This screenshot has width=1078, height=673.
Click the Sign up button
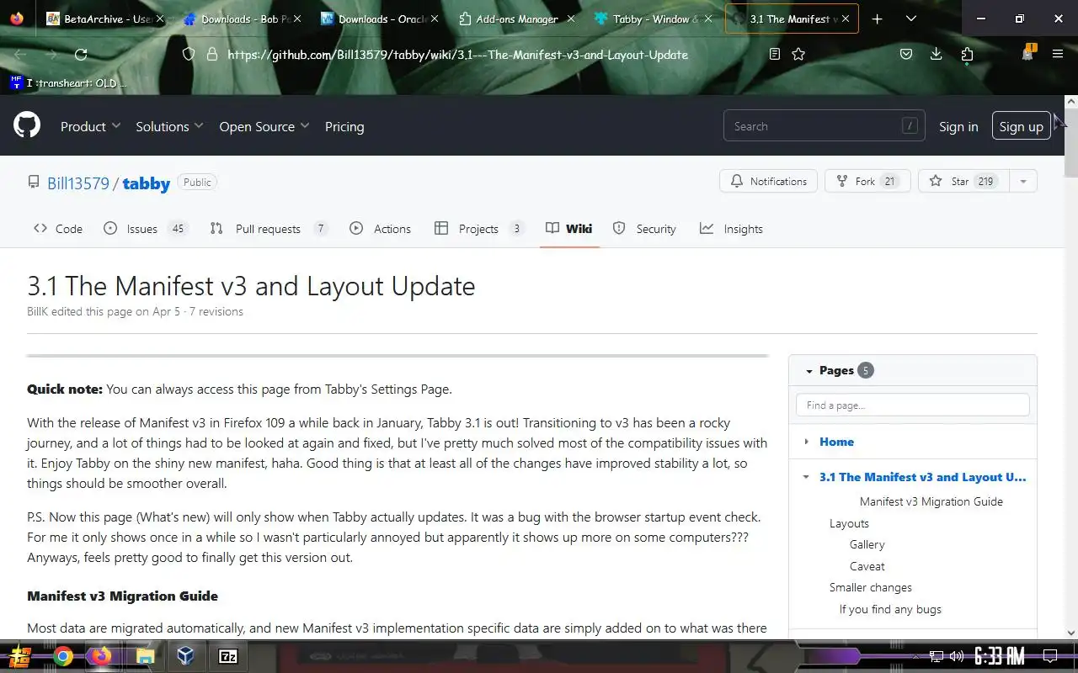[x=1022, y=126]
